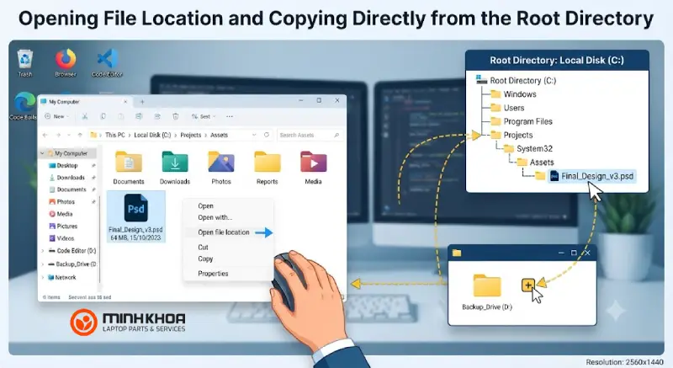Expand the address bar history dropdown
Viewport: 673px width, 368px height.
(254, 135)
